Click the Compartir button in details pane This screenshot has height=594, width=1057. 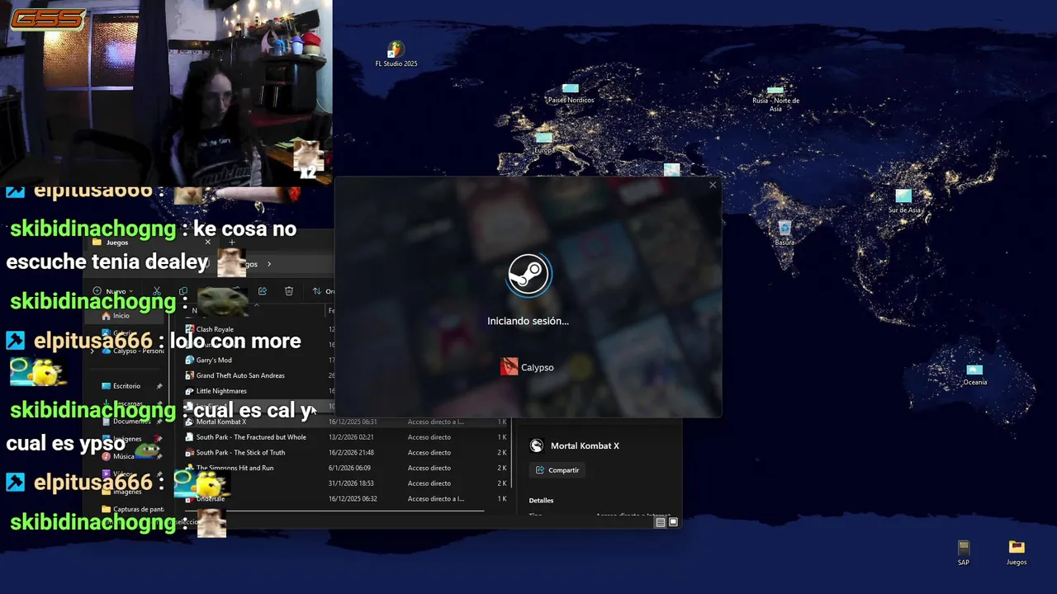click(557, 470)
